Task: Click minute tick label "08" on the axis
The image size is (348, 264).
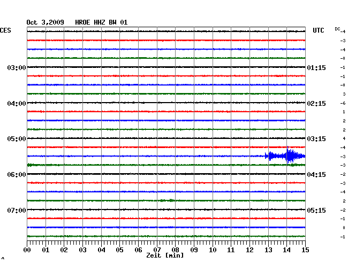Action: (175, 250)
